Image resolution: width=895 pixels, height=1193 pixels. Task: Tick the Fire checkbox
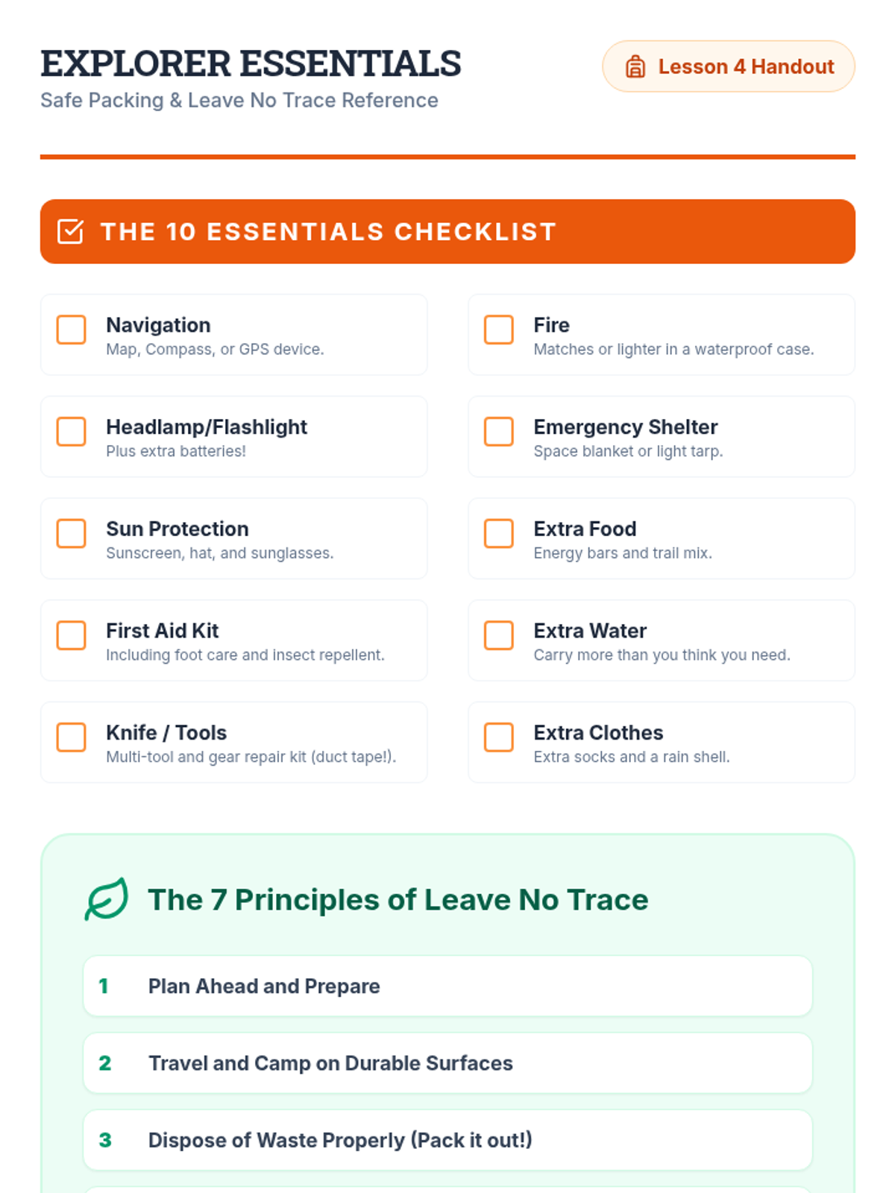click(x=499, y=330)
